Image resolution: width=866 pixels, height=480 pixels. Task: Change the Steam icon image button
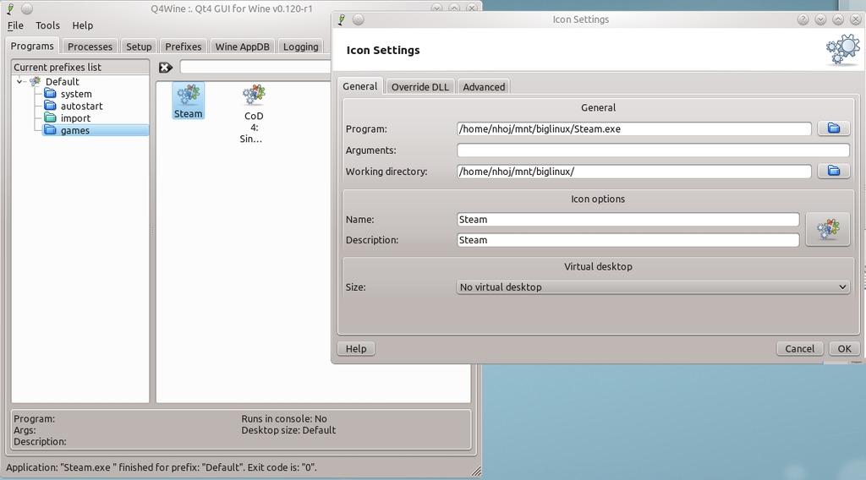tap(827, 229)
